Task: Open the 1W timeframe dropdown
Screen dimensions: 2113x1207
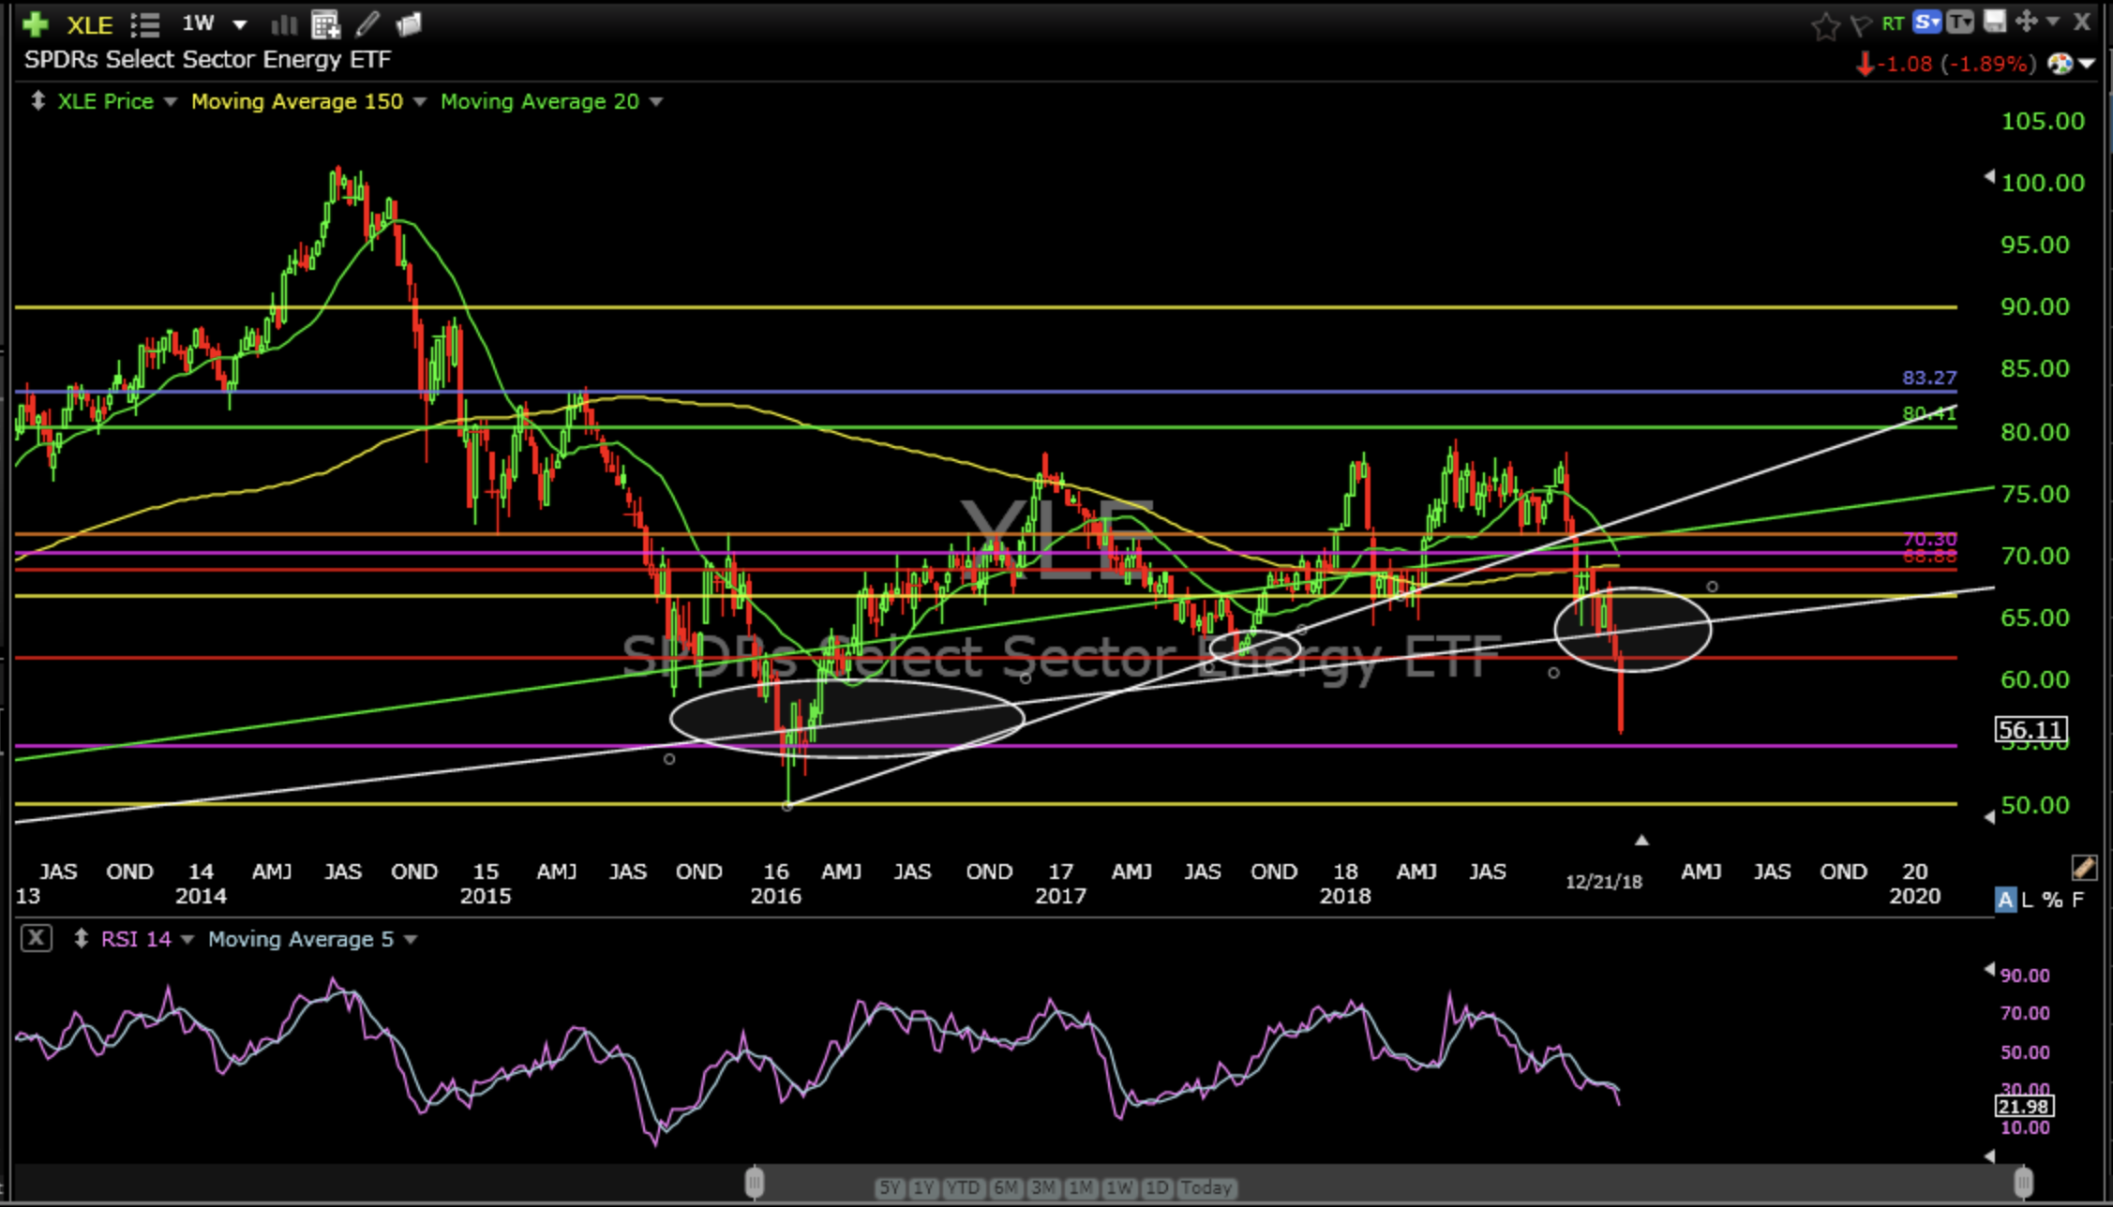Action: click(239, 24)
